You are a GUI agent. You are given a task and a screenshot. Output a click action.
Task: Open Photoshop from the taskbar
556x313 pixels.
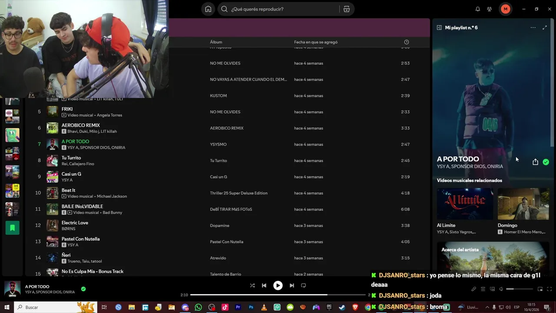coord(251,307)
